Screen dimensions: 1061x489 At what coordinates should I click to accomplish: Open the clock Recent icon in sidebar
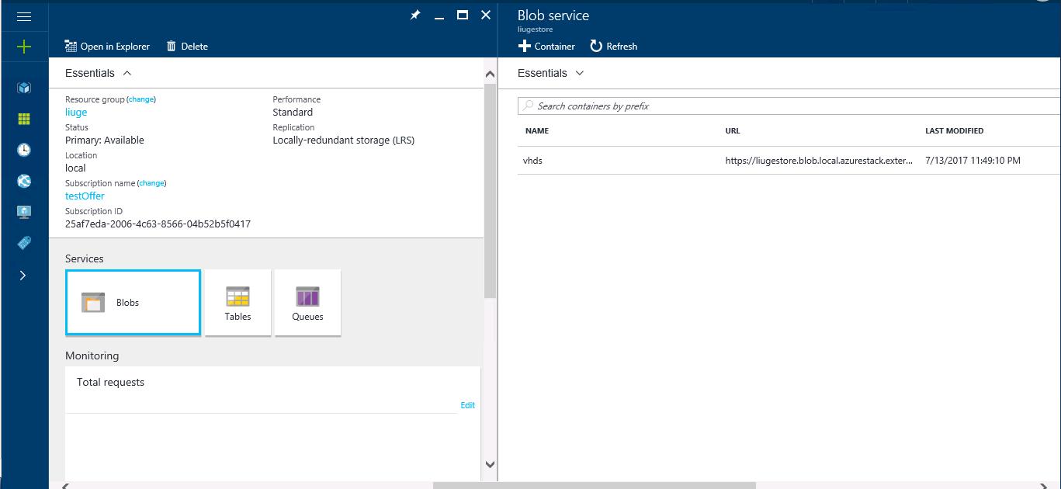click(x=24, y=150)
